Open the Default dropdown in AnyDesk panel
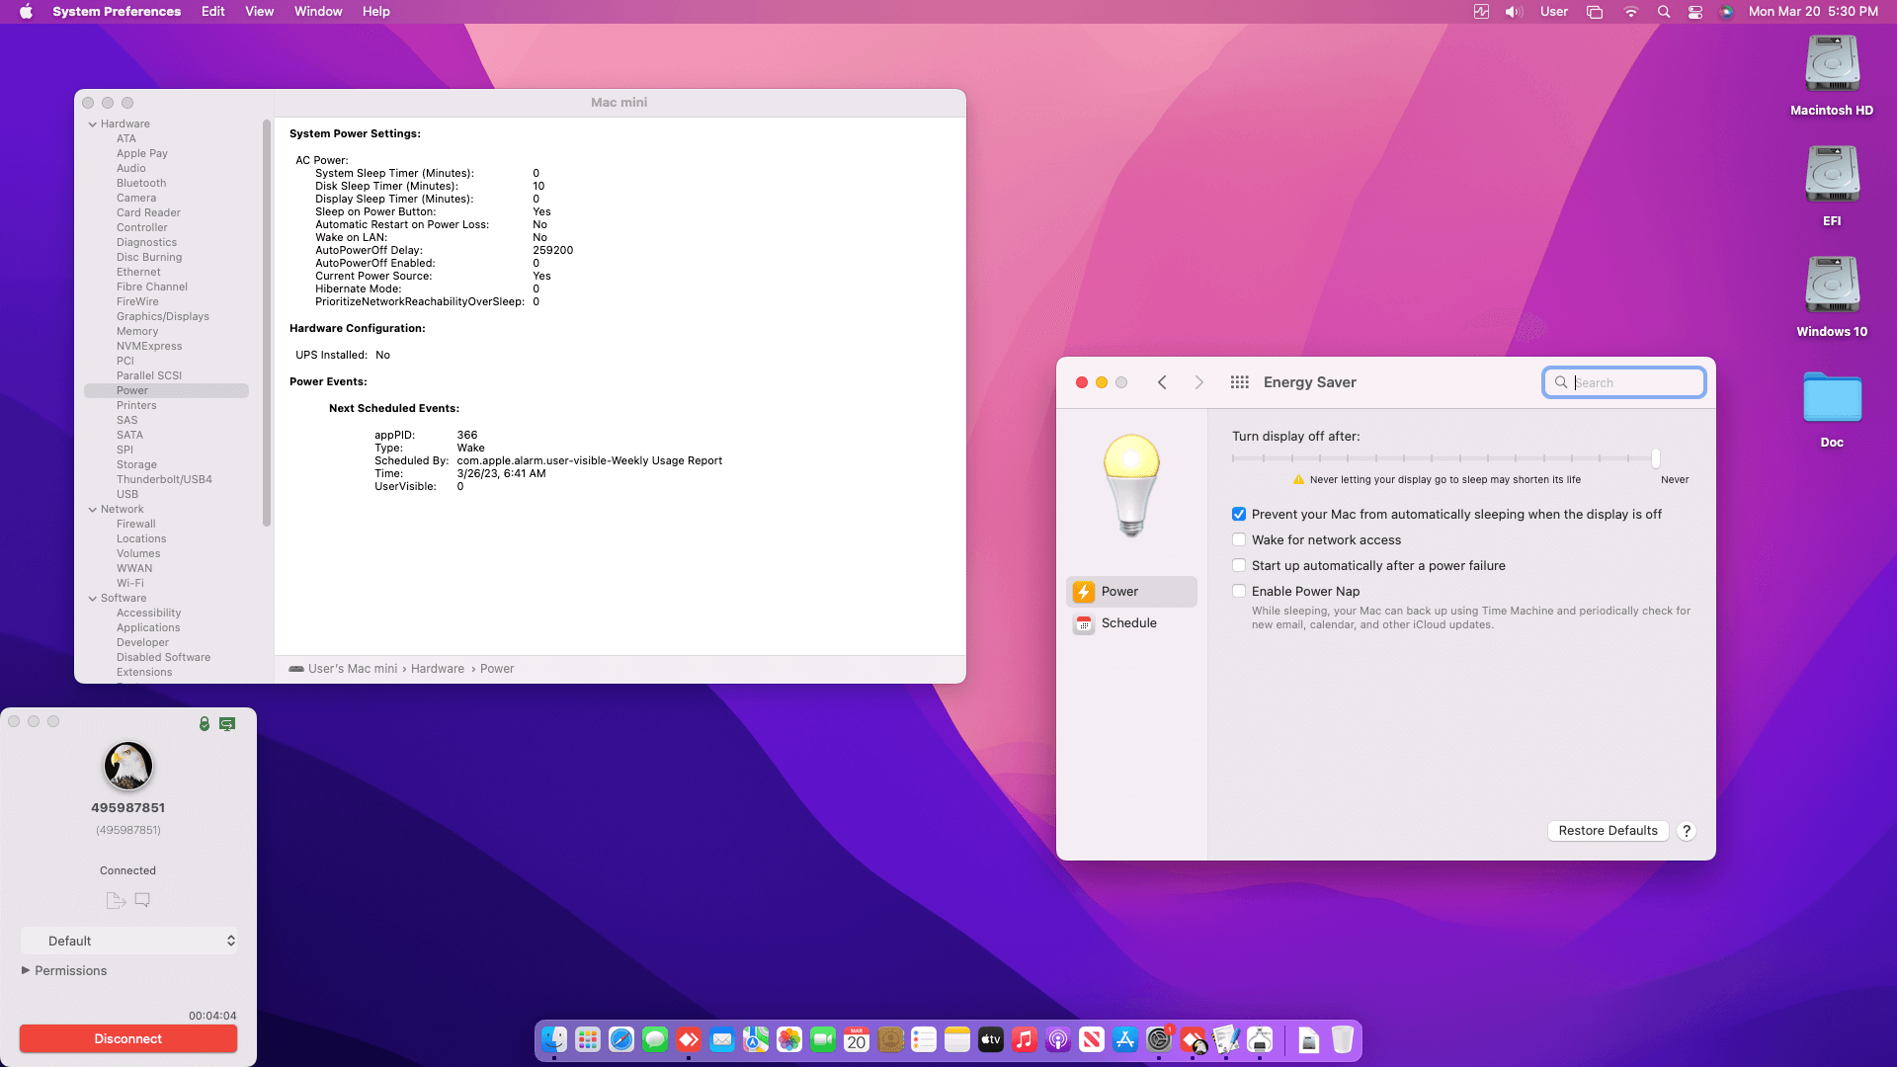1897x1067 pixels. tap(128, 941)
